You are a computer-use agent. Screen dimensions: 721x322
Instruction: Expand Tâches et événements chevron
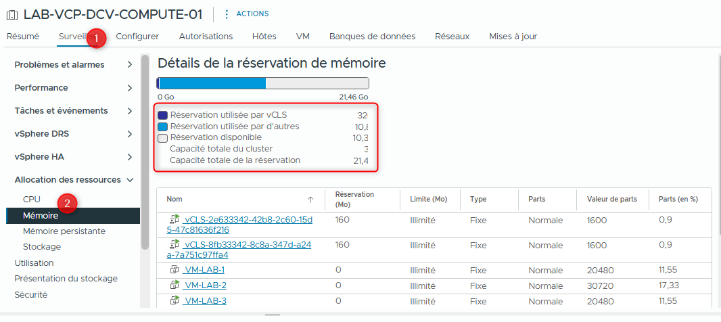click(130, 111)
